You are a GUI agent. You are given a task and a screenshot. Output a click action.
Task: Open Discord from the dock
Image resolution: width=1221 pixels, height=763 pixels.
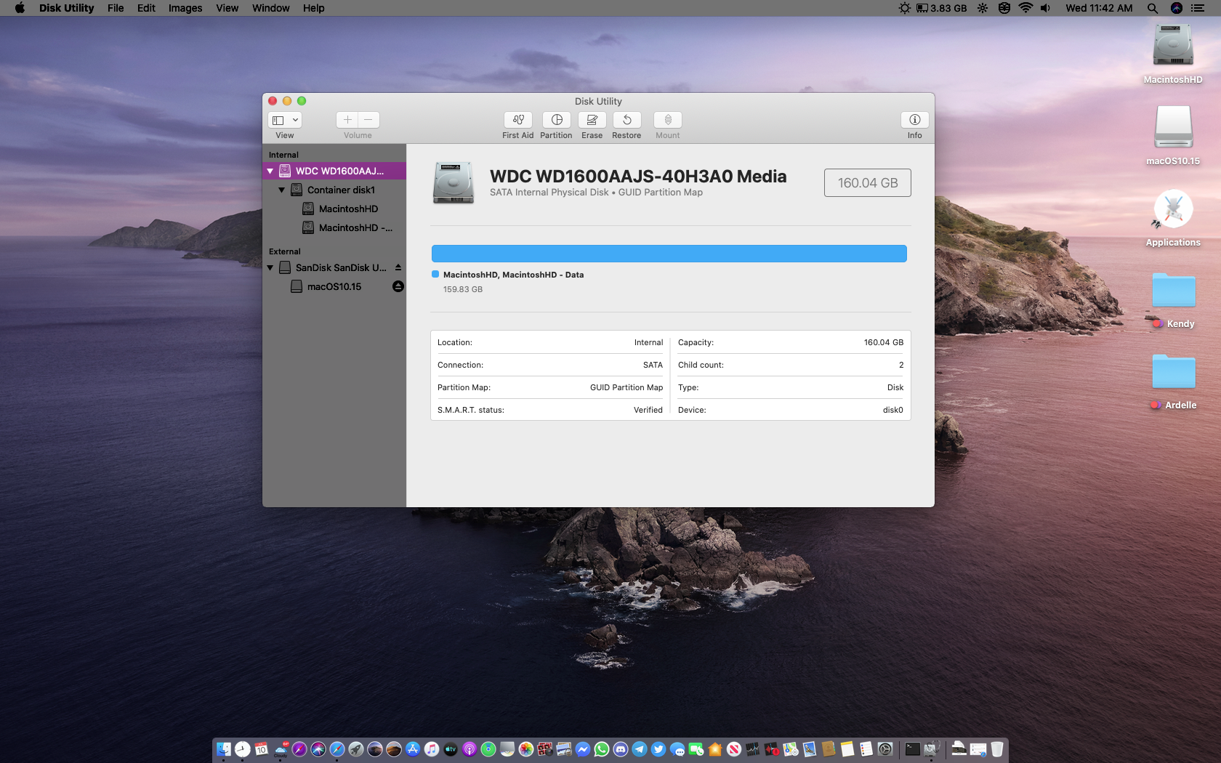pyautogui.click(x=621, y=749)
